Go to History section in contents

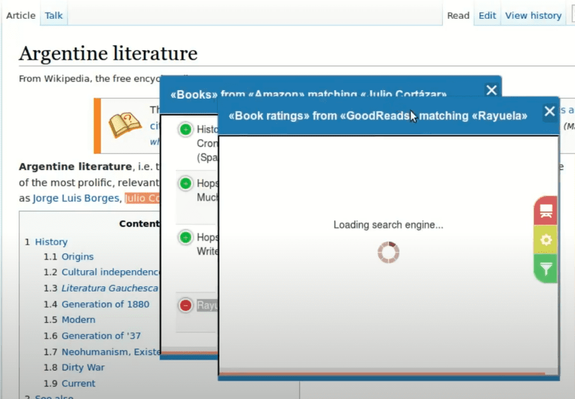click(x=51, y=242)
